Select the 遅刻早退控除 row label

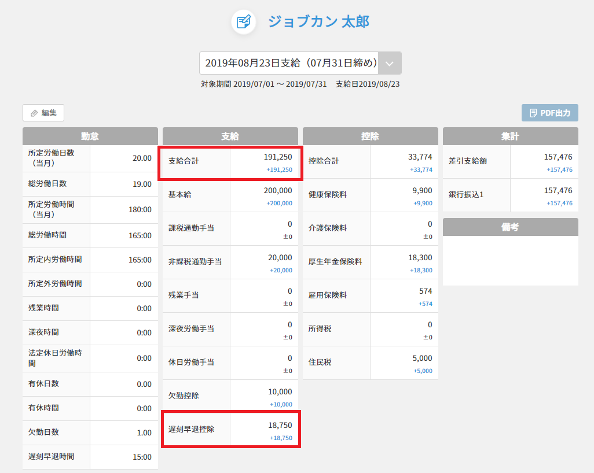pos(191,430)
